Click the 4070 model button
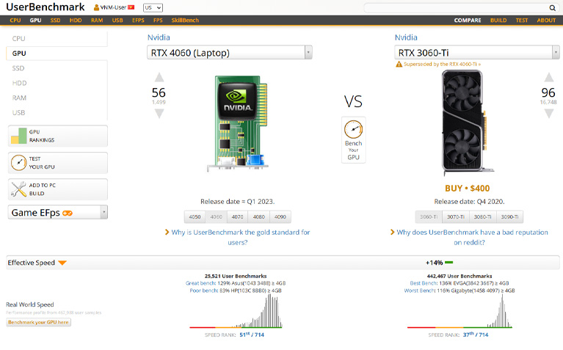563x350 pixels. coord(237,216)
